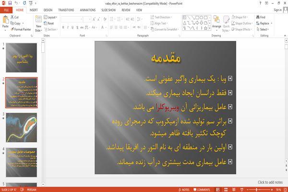
Task: Toggle Bold formatting button
Action: 63,27
